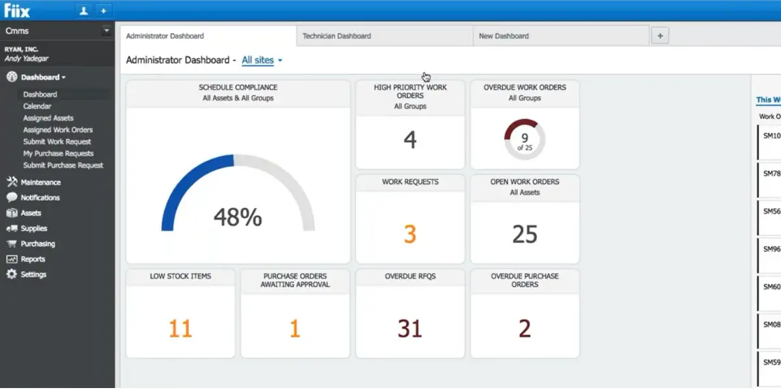Go to Assigned Assets
Image resolution: width=781 pixels, height=390 pixels.
coord(48,118)
